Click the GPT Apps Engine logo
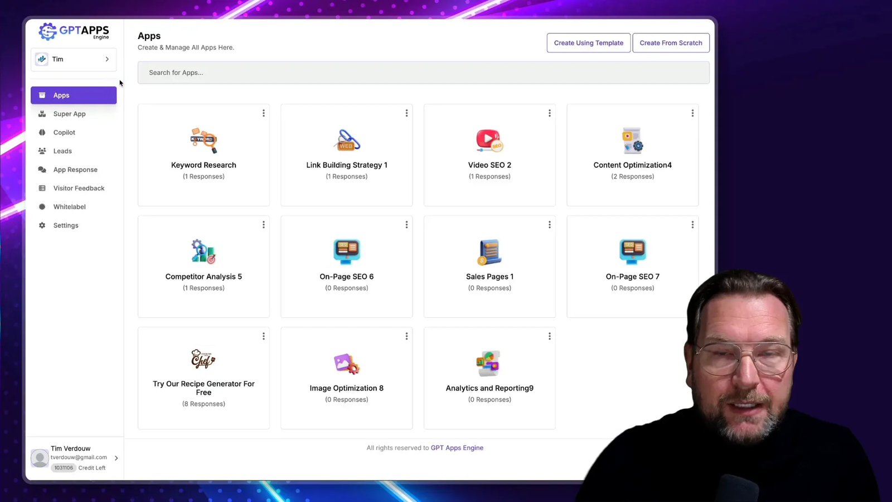Image resolution: width=892 pixels, height=502 pixels. coord(74,32)
